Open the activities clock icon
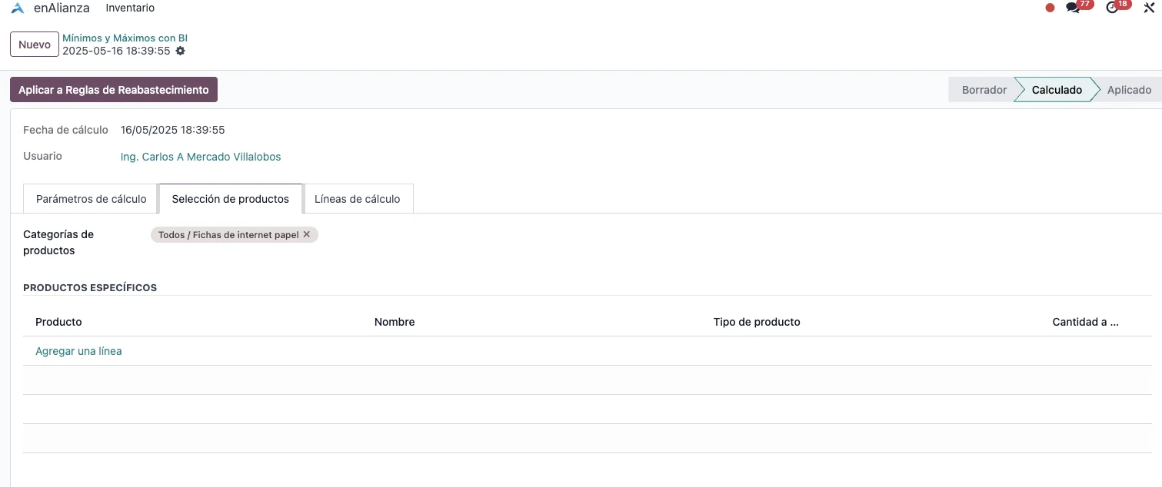 1112,8
